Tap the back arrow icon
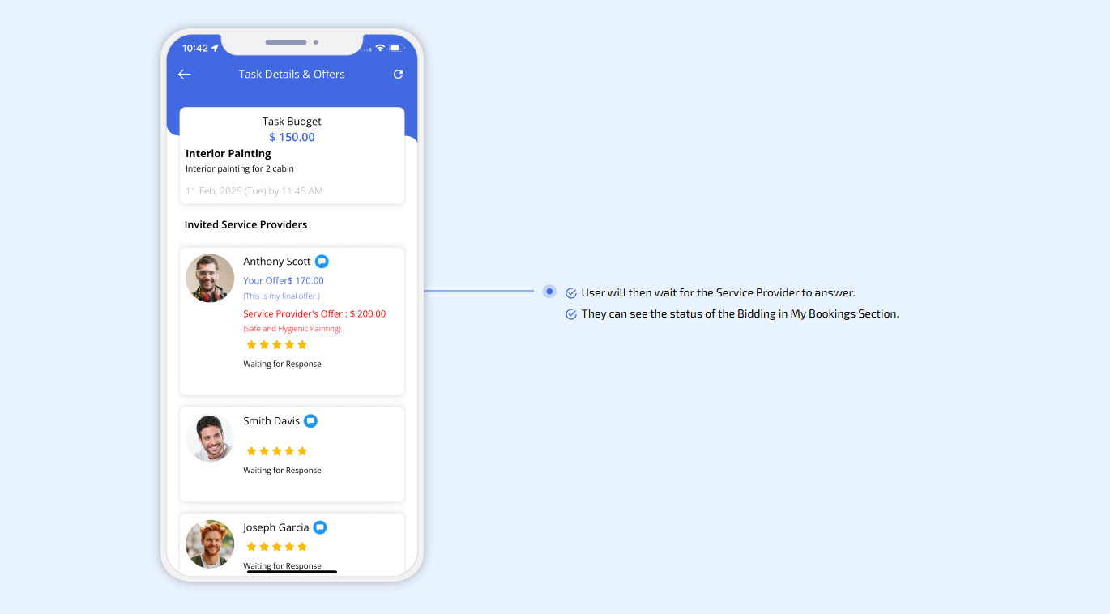 [185, 75]
